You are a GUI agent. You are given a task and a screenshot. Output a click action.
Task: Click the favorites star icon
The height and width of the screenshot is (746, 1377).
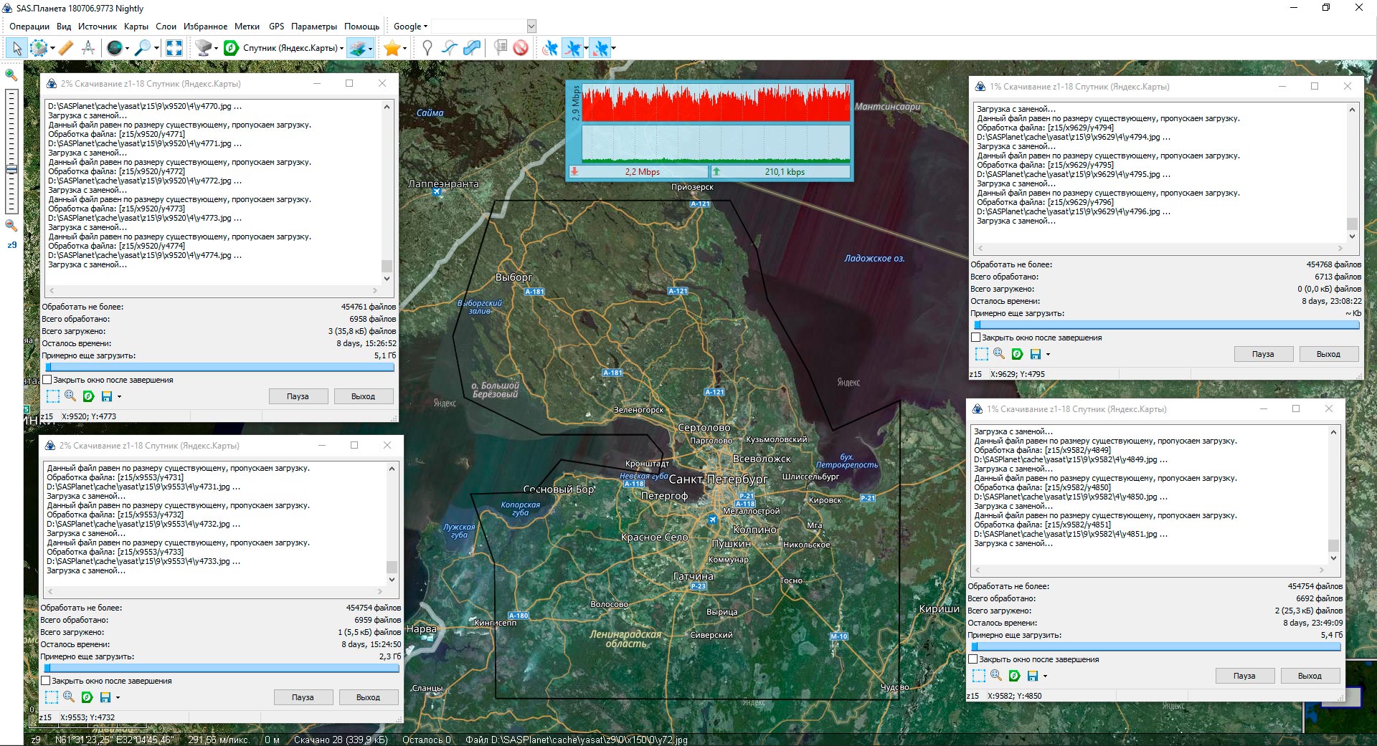[x=392, y=48]
